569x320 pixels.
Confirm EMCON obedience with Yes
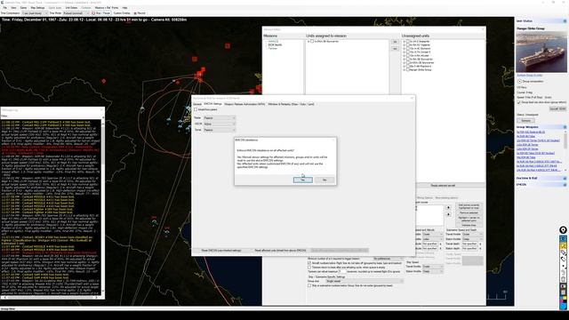[x=302, y=180]
